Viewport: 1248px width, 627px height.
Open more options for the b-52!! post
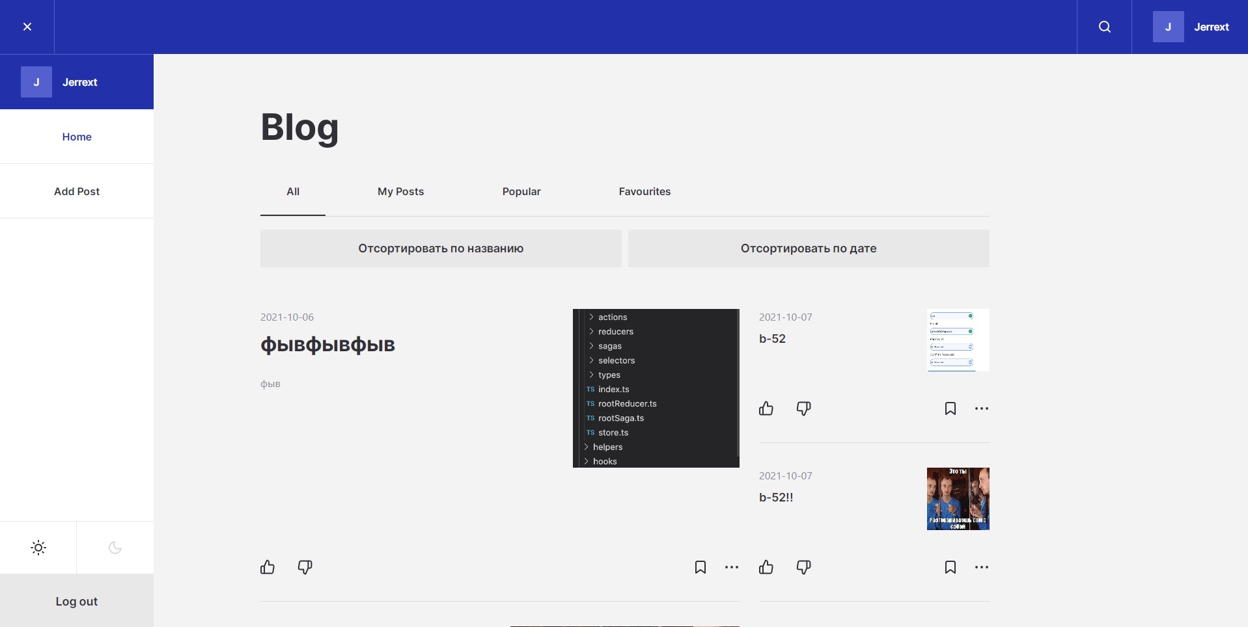982,567
